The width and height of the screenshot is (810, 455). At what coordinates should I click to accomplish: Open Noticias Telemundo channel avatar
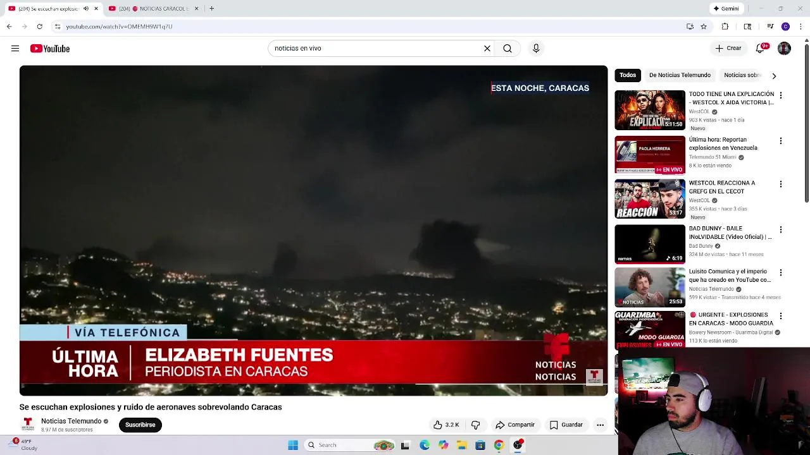click(x=28, y=424)
